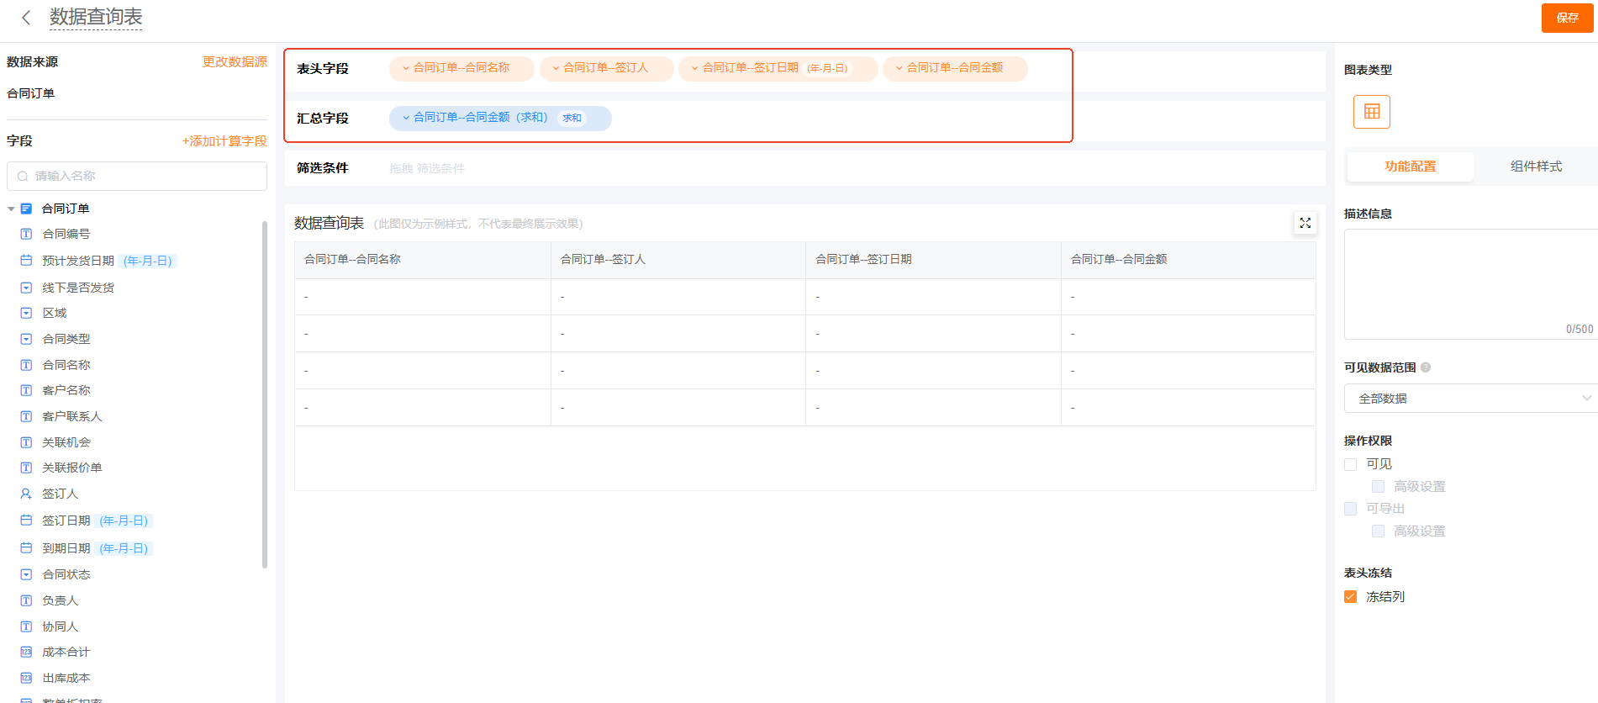
Task: Select the table chart type icon
Action: pos(1371,112)
